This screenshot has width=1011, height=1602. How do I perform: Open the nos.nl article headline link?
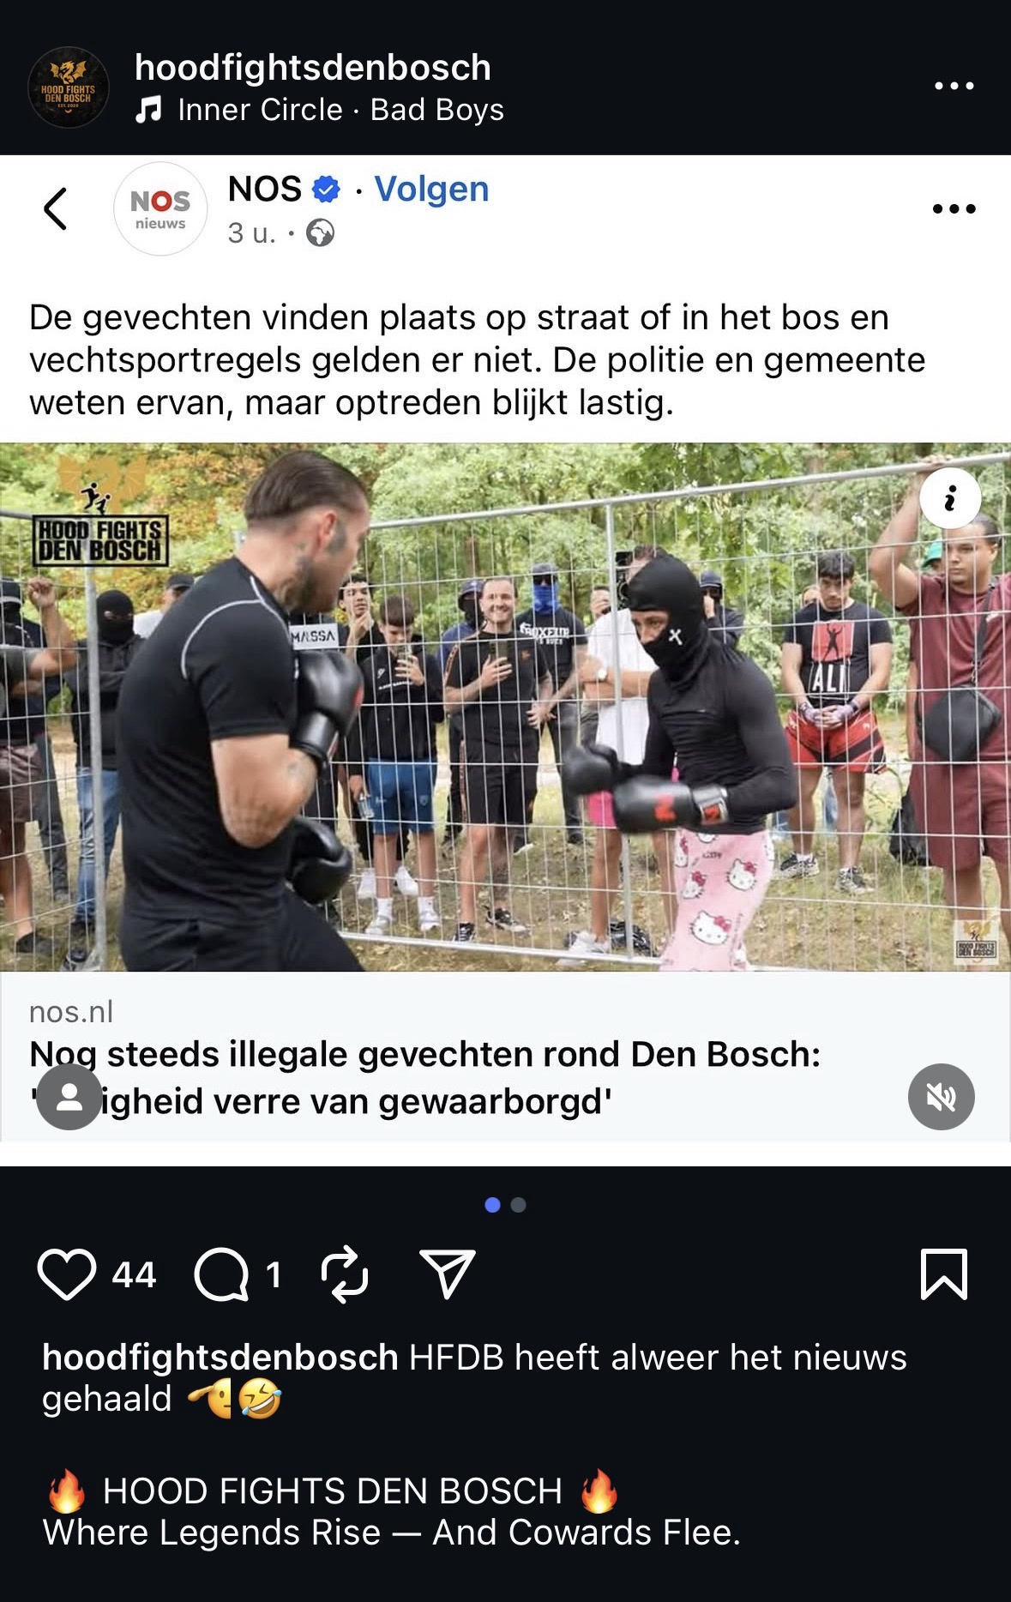click(424, 1078)
